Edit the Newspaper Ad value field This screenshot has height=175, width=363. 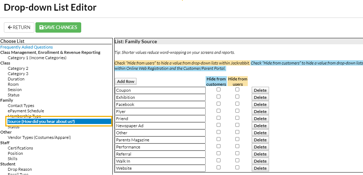click(x=160, y=126)
